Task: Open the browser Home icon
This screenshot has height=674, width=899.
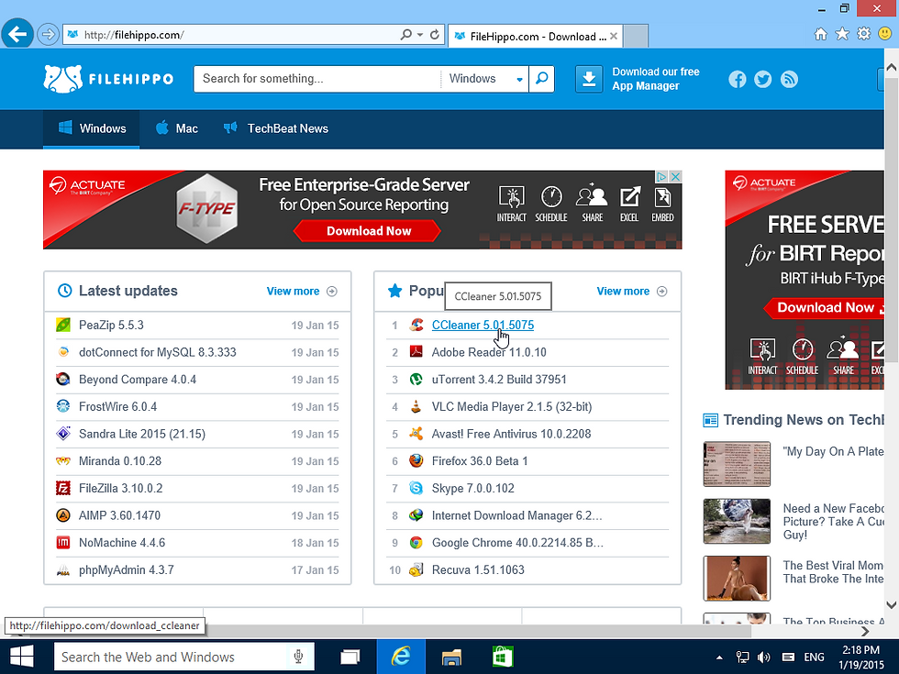Action: click(821, 34)
